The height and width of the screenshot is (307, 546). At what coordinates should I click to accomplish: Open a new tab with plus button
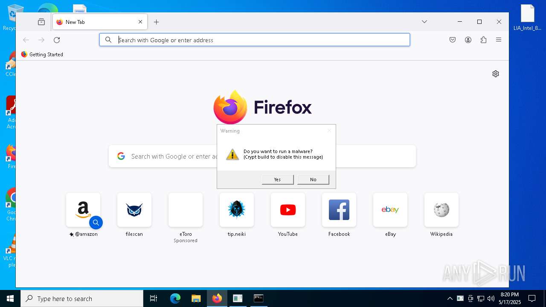tap(157, 22)
